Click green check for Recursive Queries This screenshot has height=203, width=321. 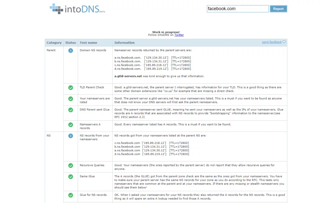(x=71, y=165)
